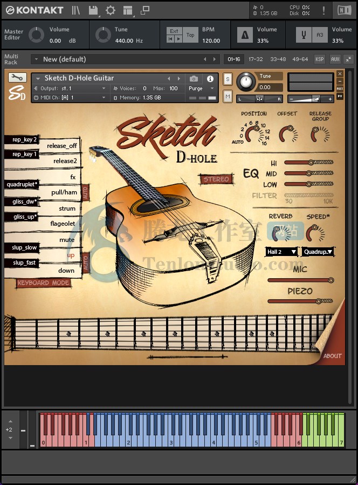The image size is (358, 485).
Task: Click the BPM 120.00 value field
Action: click(x=211, y=41)
